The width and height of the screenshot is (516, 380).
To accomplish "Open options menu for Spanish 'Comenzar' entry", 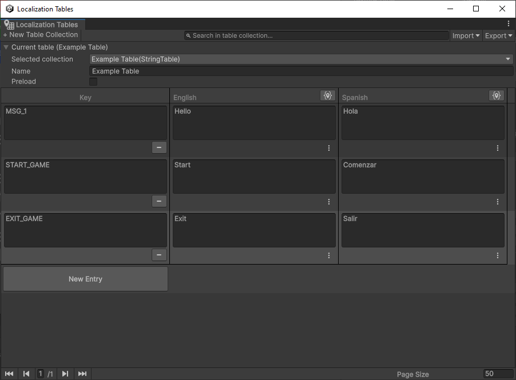I will tap(498, 202).
